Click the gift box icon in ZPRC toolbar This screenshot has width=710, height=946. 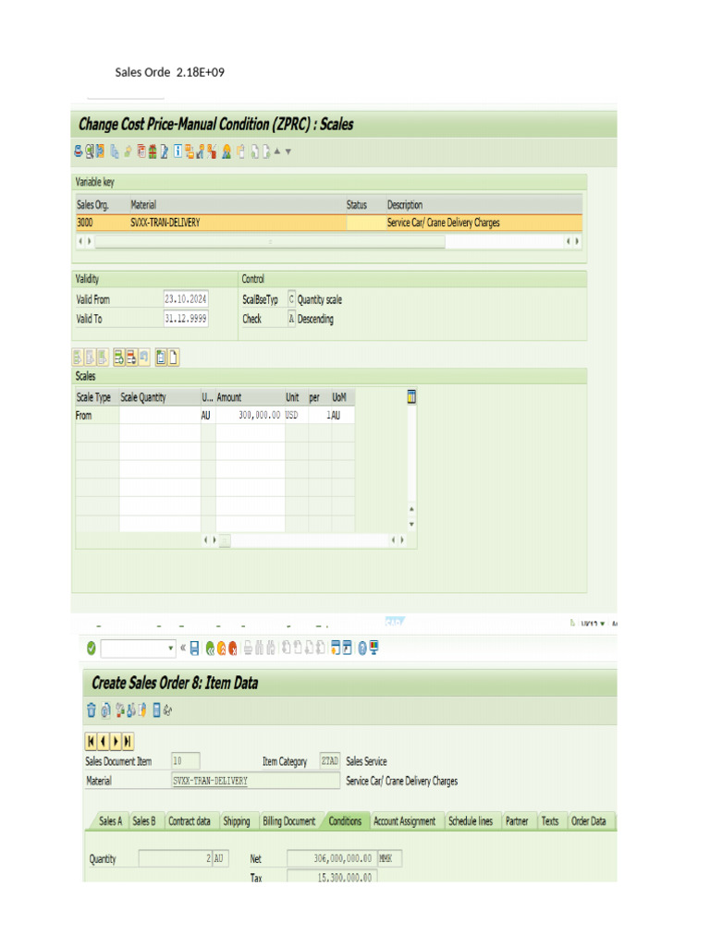(153, 152)
